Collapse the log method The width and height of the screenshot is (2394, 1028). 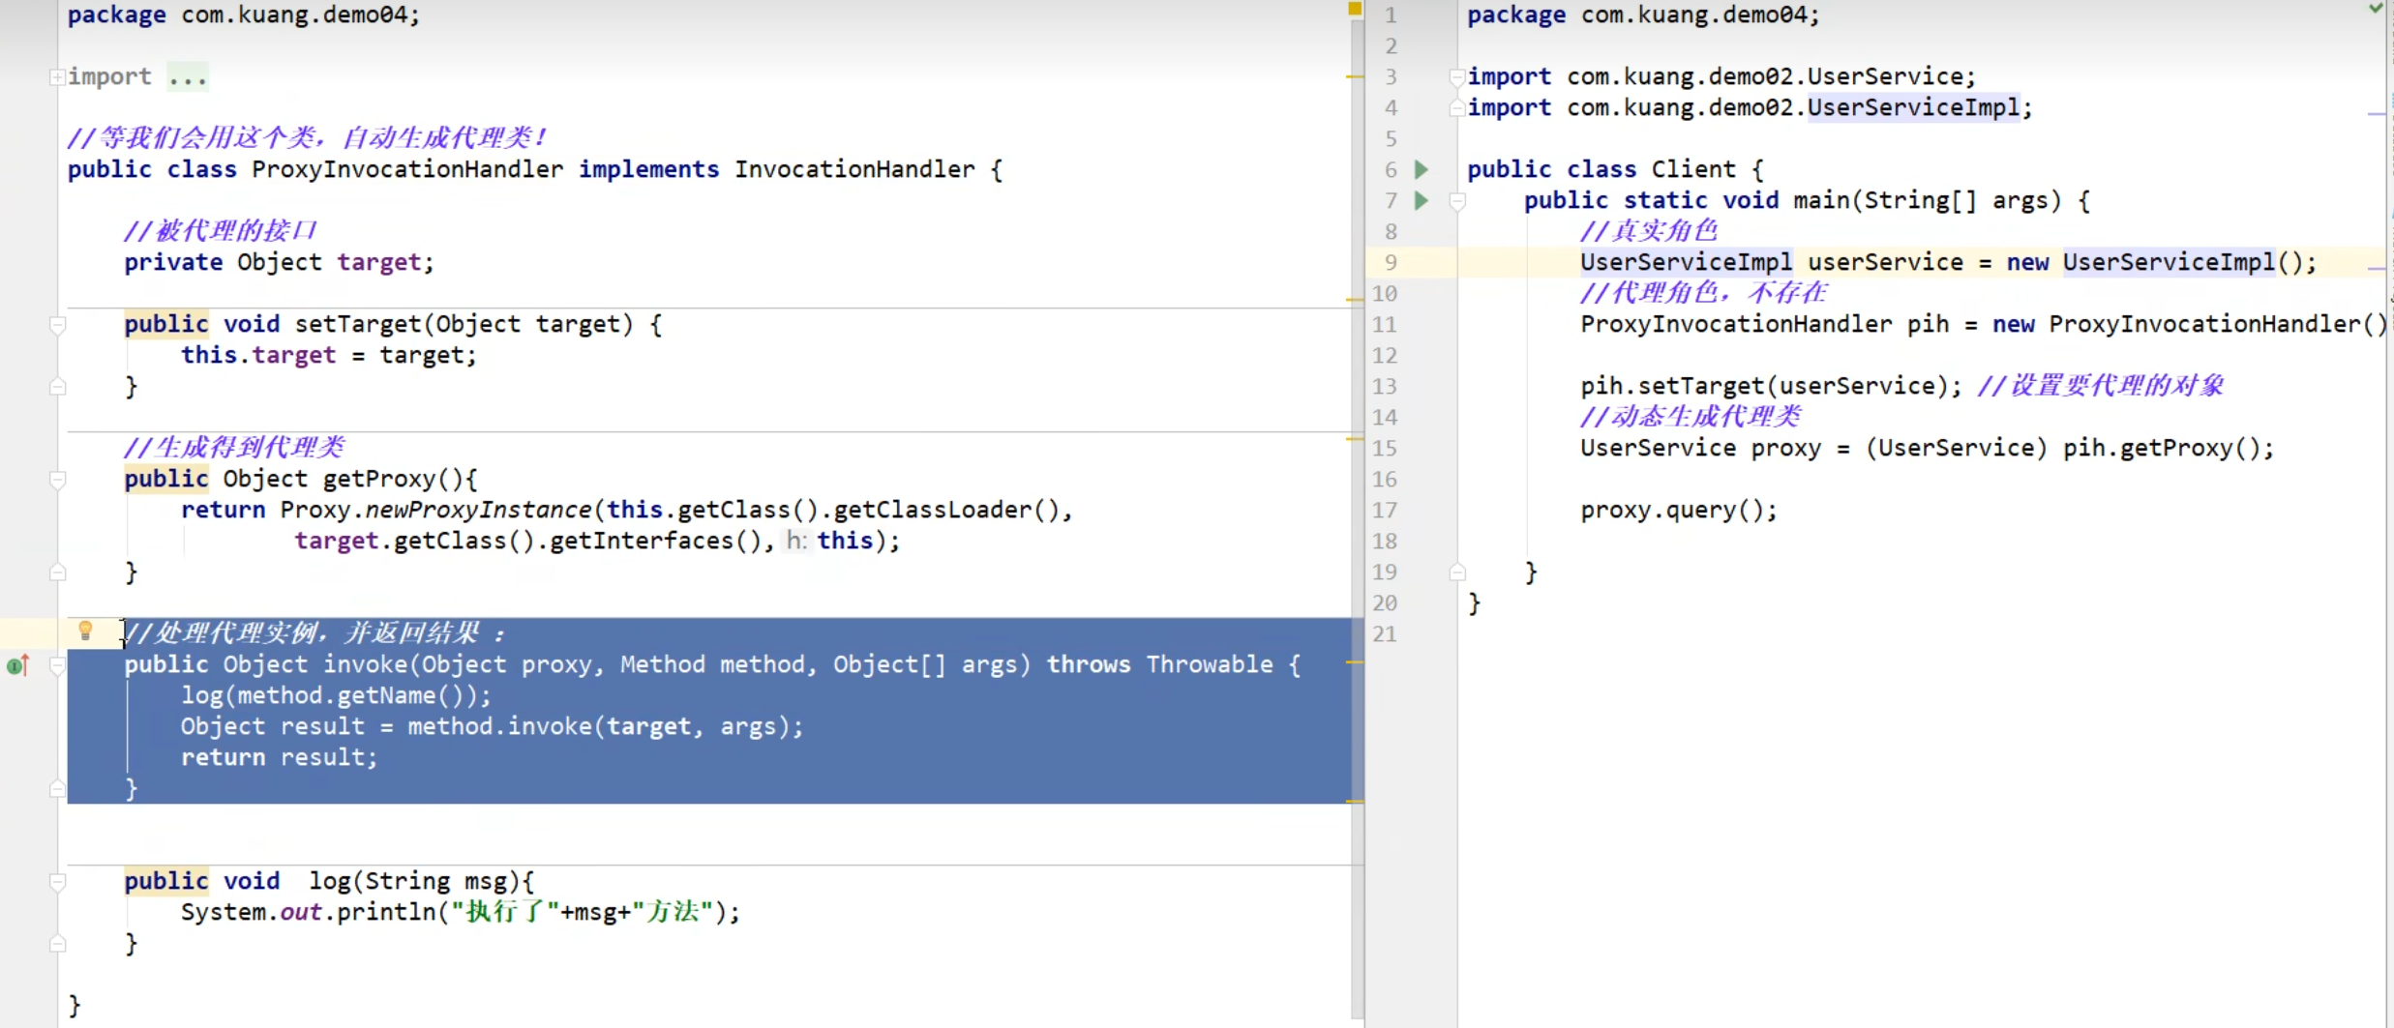click(x=58, y=882)
